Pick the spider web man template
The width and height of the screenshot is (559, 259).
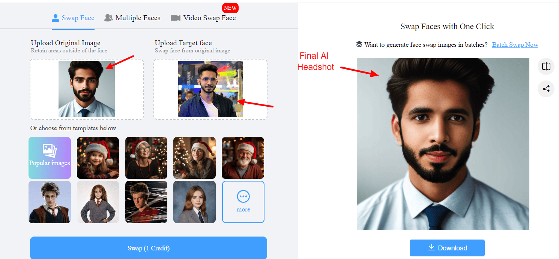pos(146,202)
